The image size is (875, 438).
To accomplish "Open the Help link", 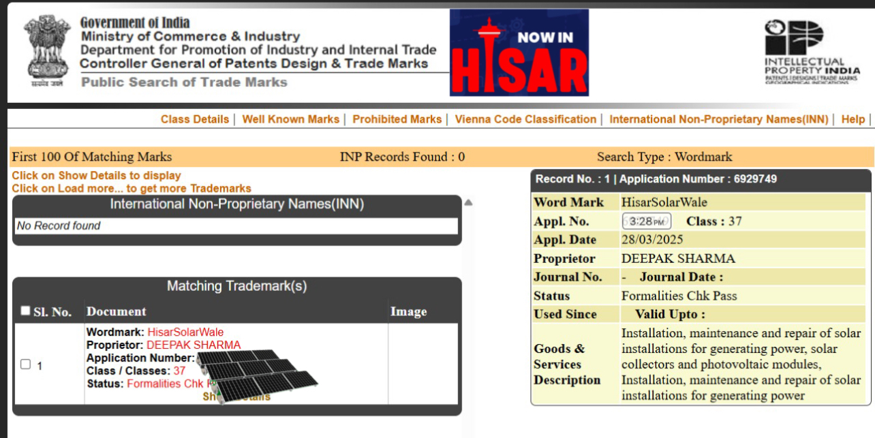I will [x=853, y=119].
